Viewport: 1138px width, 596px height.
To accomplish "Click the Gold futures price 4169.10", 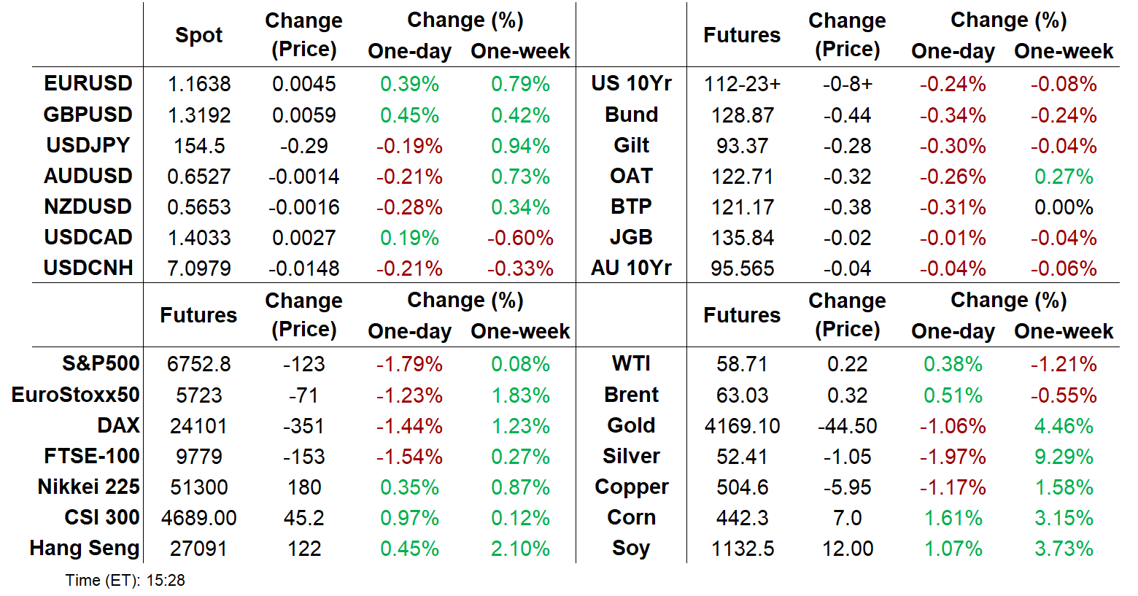I will 742,426.
